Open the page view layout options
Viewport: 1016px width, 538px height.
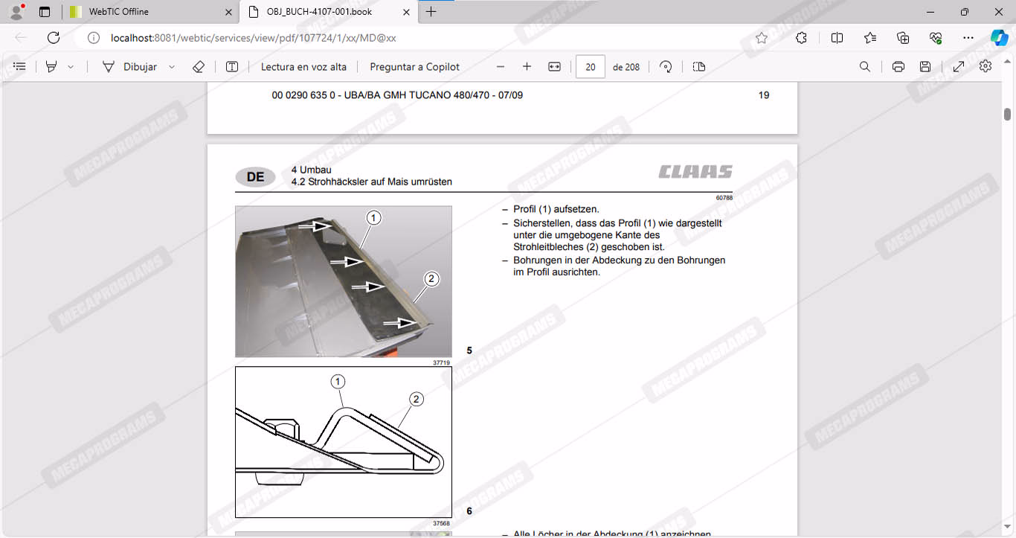[698, 67]
